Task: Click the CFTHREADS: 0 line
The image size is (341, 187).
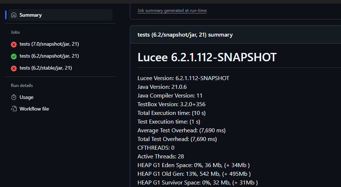Action: (156, 148)
